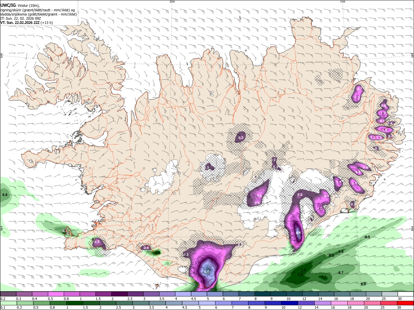414x310 pixels.
Task: Select darkest green rain swatch between 1 and 1.5
Action: [x=74, y=303]
